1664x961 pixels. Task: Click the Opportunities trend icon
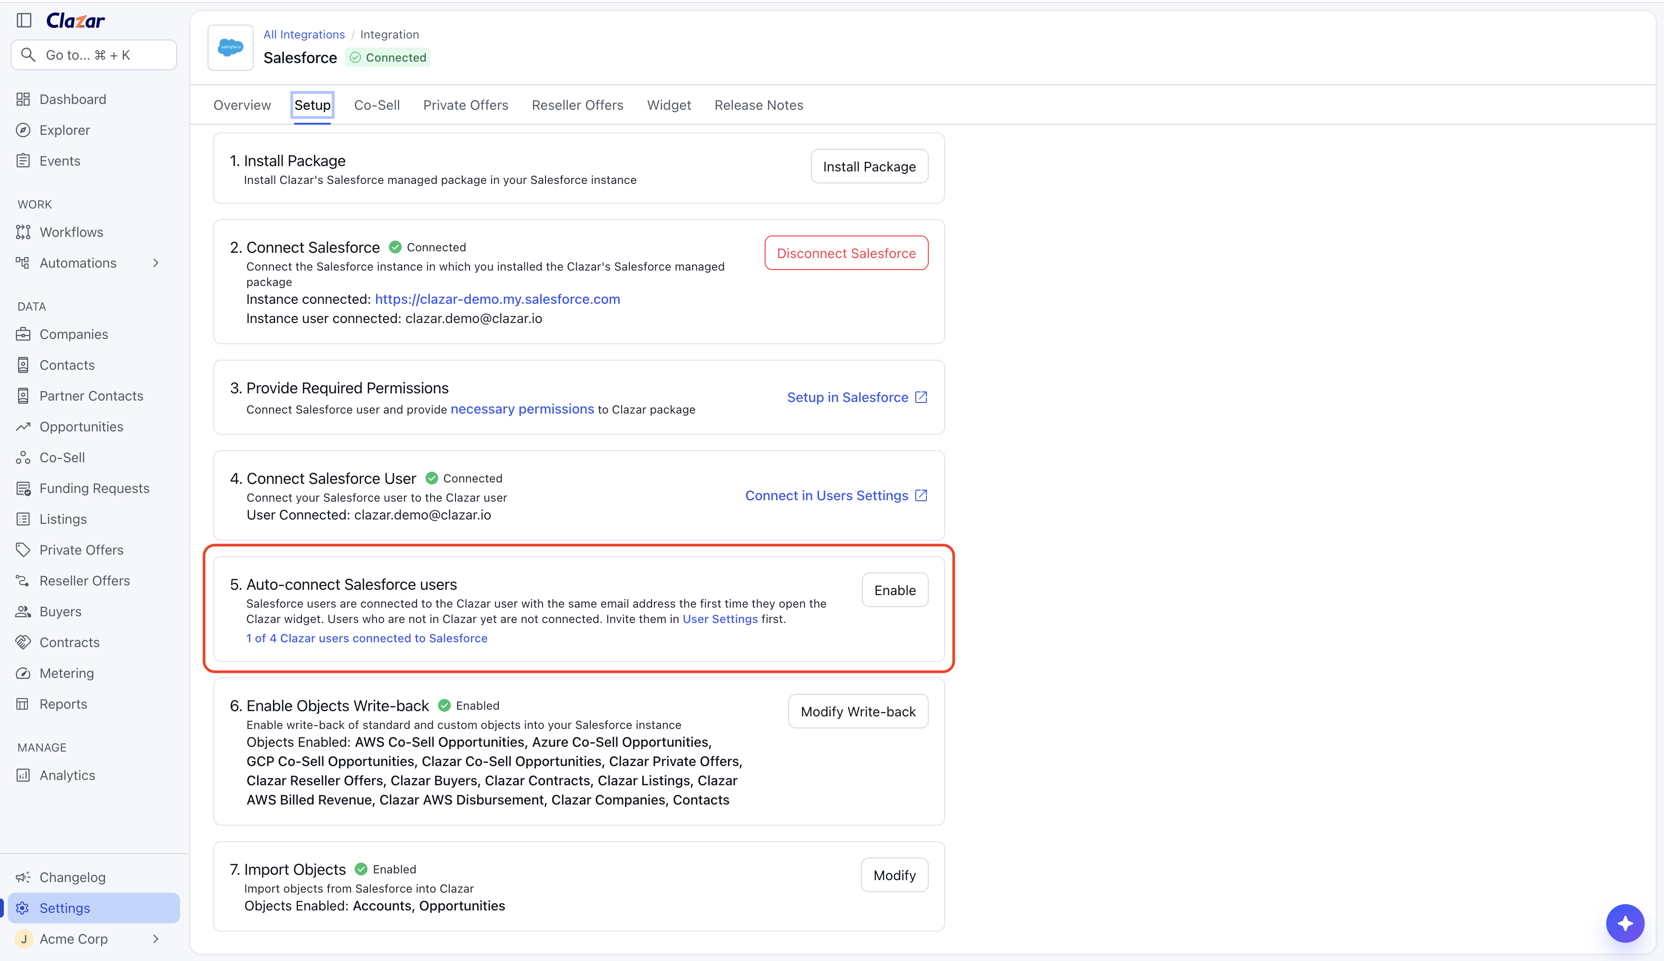tap(23, 427)
